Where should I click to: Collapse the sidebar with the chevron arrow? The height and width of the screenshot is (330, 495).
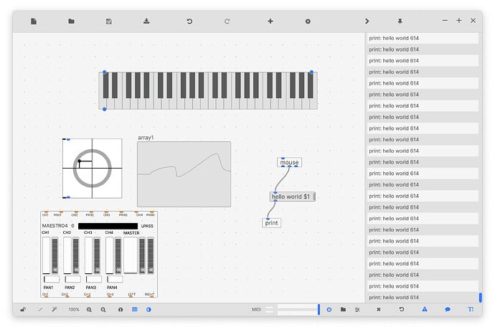point(367,22)
